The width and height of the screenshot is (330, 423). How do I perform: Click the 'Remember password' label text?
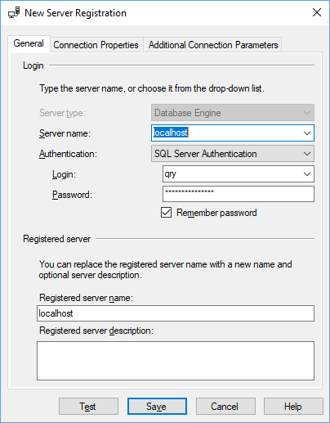pos(216,213)
